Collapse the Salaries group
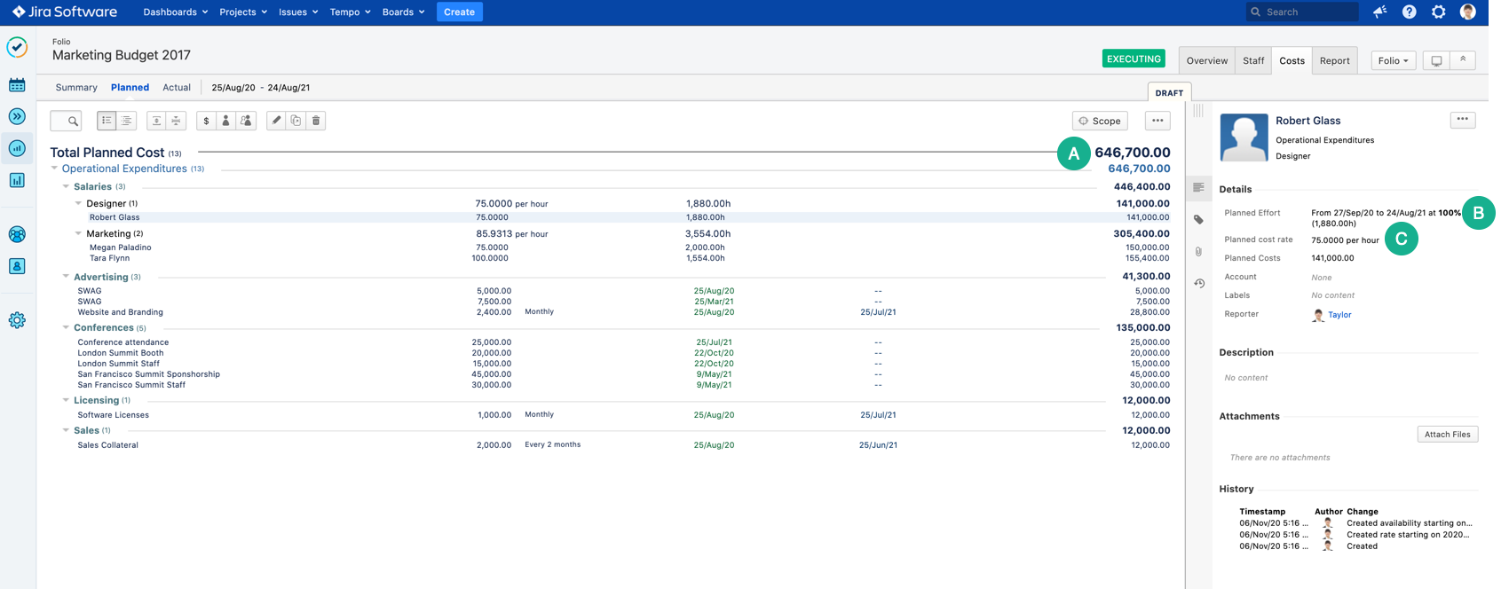Image resolution: width=1501 pixels, height=589 pixels. point(66,187)
